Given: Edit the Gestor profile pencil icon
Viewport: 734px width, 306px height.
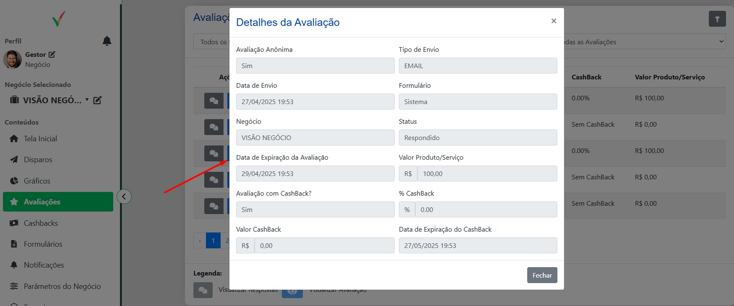Looking at the screenshot, I should pyautogui.click(x=52, y=54).
